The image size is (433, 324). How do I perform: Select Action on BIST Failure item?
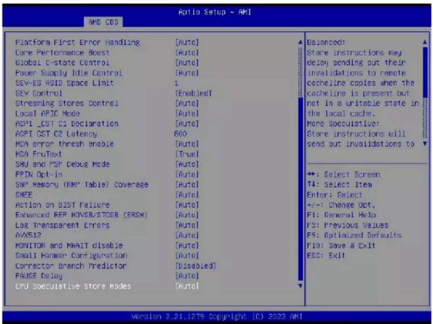click(x=107, y=205)
